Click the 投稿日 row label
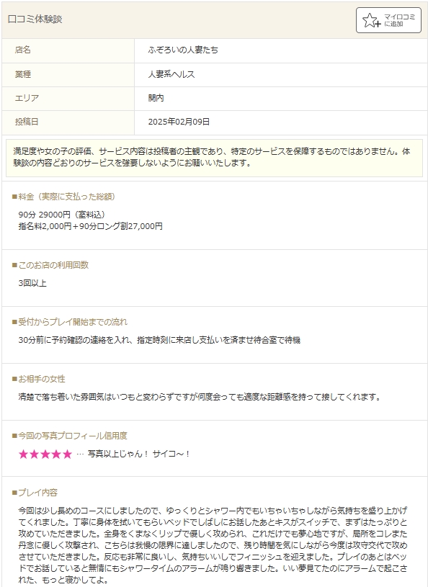This screenshot has width=428, height=587. (27, 122)
